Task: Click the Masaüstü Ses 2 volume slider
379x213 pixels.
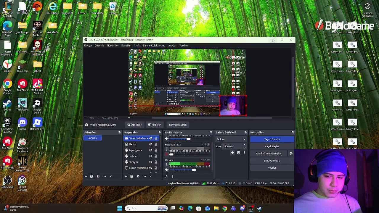Action: 190,154
